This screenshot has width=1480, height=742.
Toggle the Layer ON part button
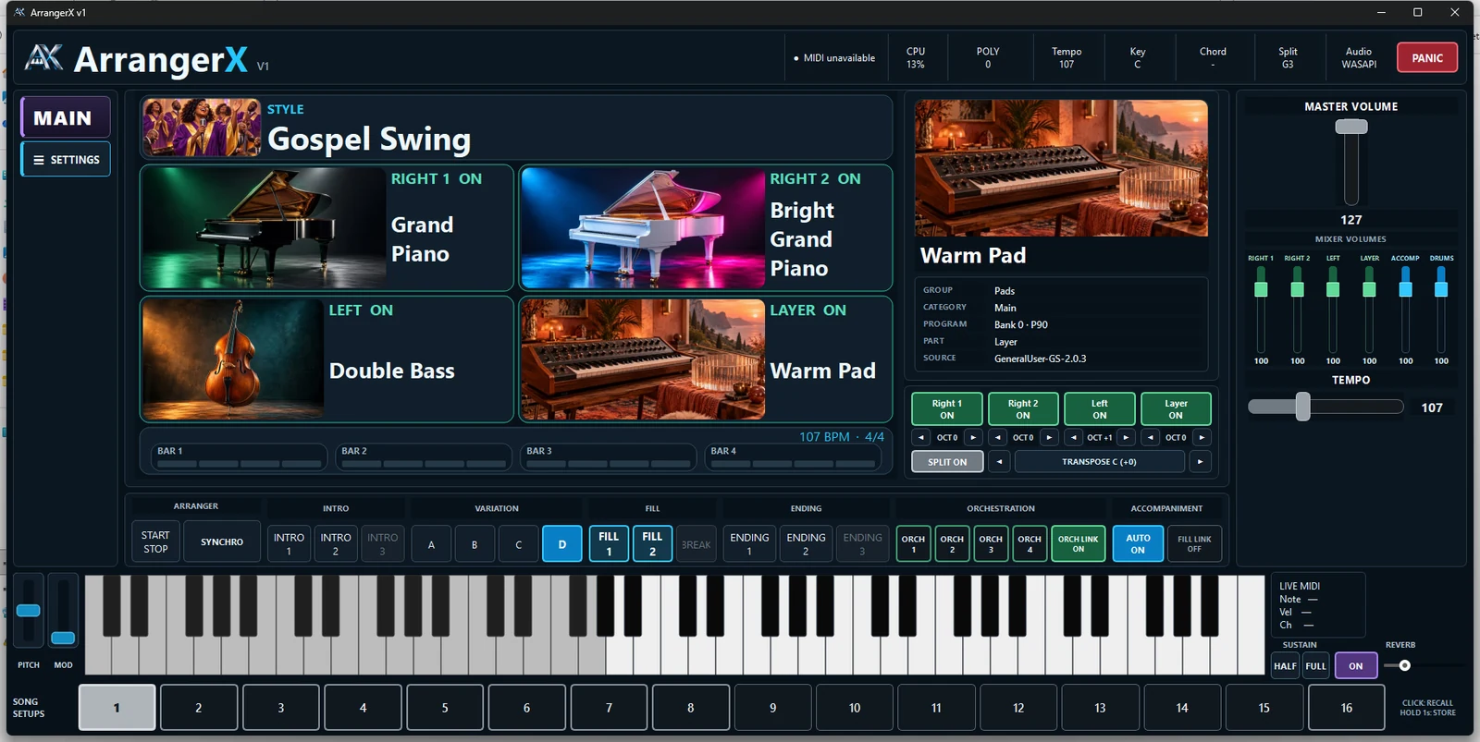(1176, 409)
